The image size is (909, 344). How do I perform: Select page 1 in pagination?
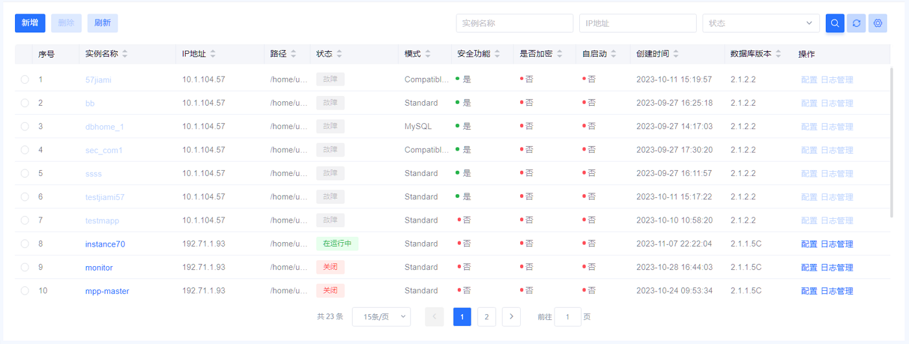point(462,317)
